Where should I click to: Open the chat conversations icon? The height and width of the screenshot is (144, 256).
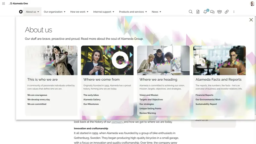(212, 12)
